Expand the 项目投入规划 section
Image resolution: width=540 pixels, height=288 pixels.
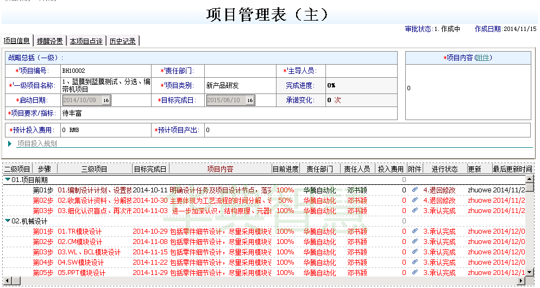pos(10,143)
